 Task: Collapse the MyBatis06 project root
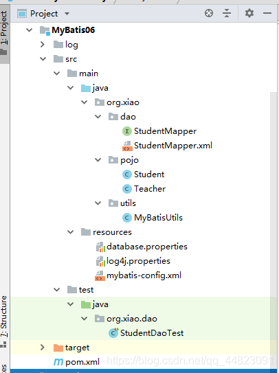point(30,30)
